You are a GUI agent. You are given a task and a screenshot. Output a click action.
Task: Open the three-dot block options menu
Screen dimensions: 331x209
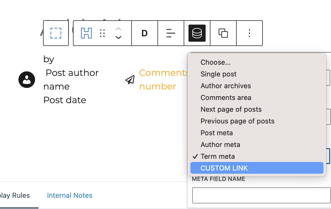click(x=249, y=33)
